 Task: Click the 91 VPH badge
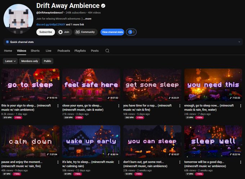point(68,174)
